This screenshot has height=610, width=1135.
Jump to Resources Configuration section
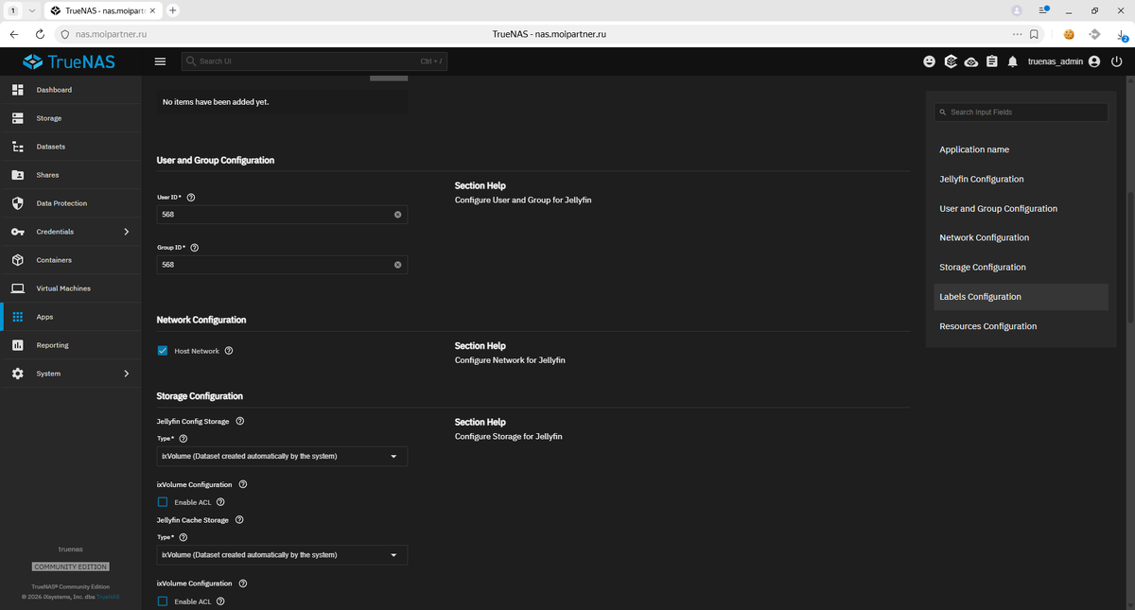[988, 326]
